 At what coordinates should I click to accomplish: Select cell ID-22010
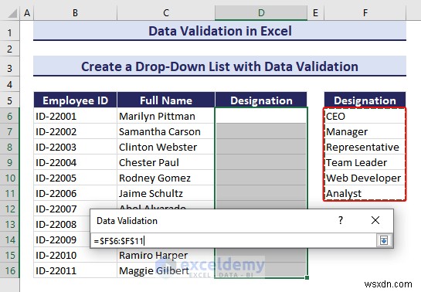pos(75,255)
